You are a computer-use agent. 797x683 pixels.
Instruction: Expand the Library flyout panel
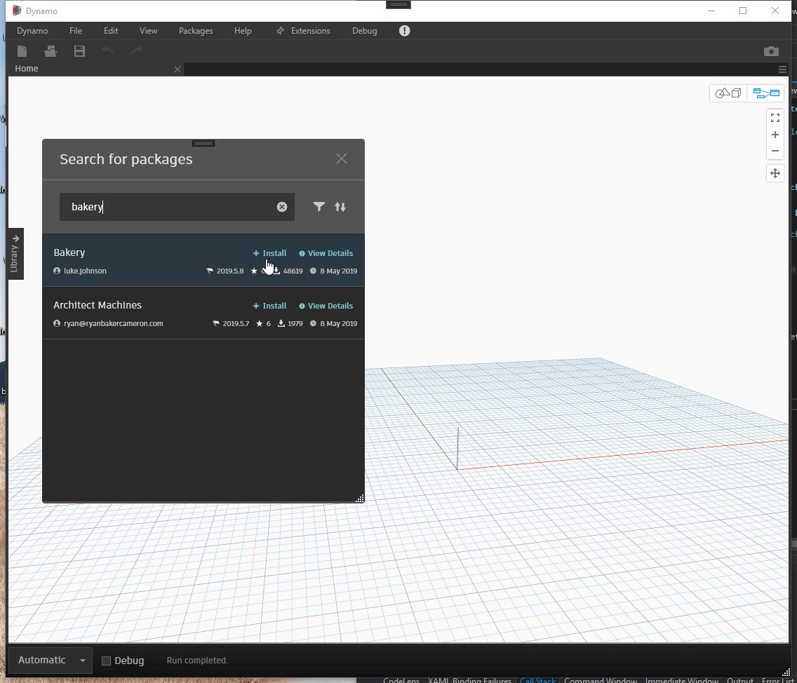15,253
